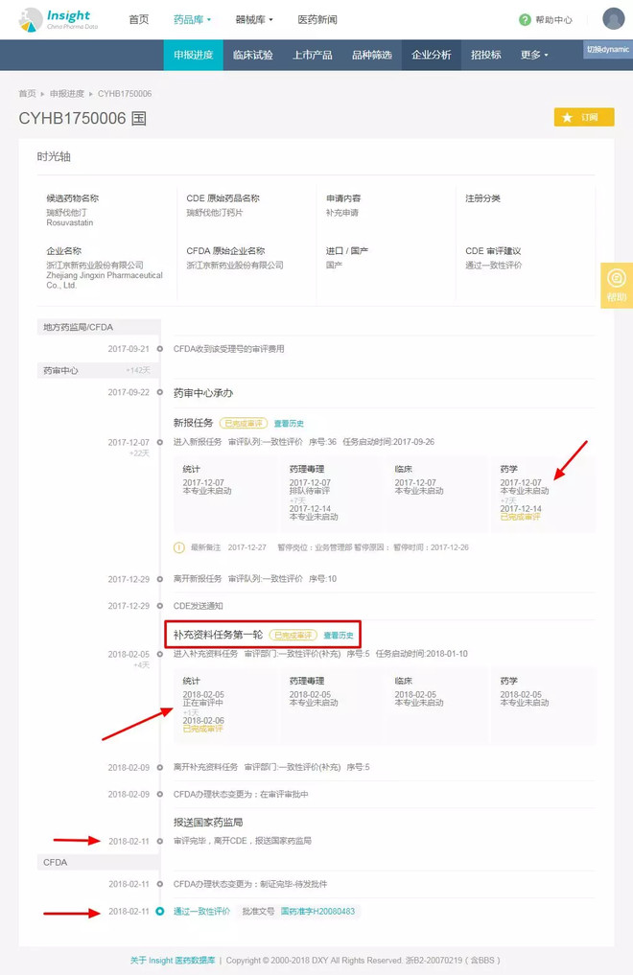The height and width of the screenshot is (975, 633).
Task: Click 查看历史 link beside 新报任务
Action: click(x=289, y=424)
